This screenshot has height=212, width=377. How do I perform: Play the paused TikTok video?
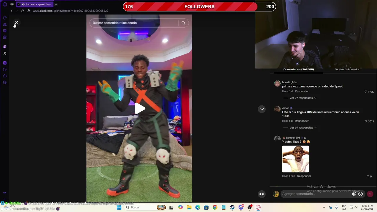click(x=140, y=108)
